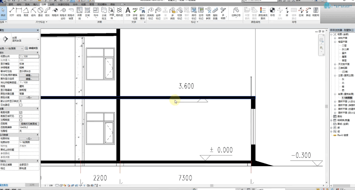
Task: Click 编辑 button for 可见性/图形替换
Action: (29, 75)
